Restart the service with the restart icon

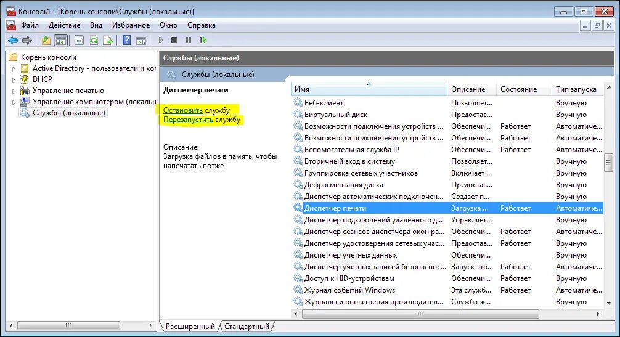[x=203, y=40]
